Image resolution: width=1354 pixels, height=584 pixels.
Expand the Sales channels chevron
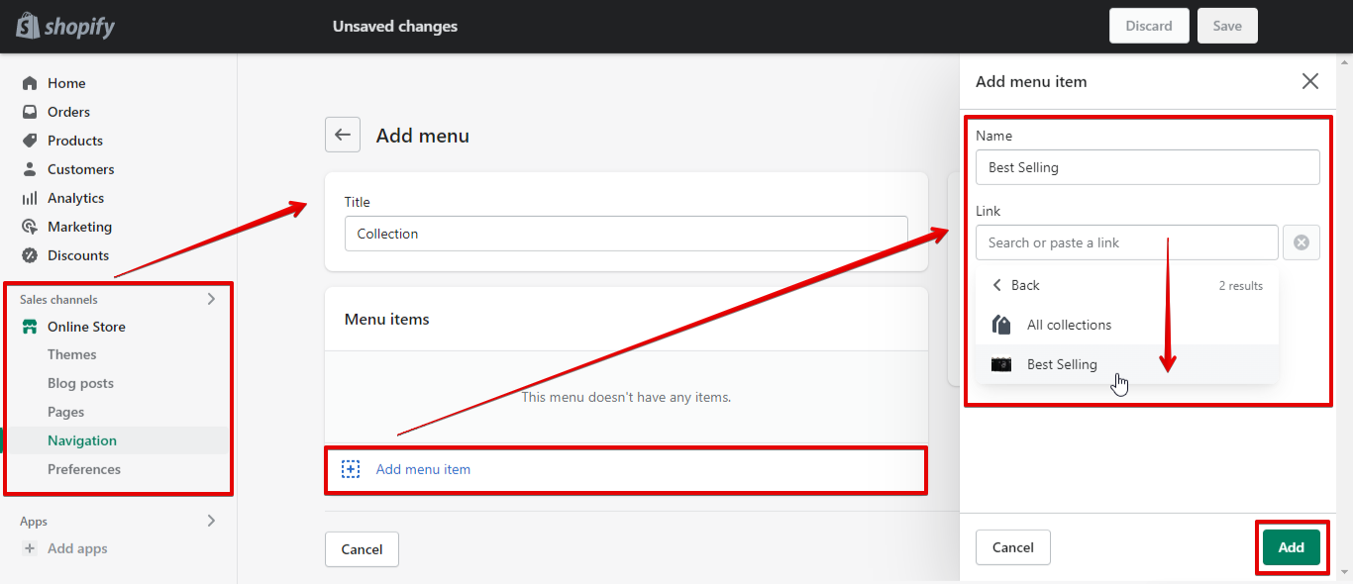[211, 299]
